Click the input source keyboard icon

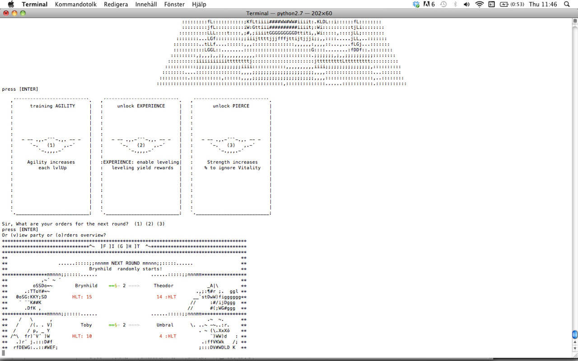click(491, 5)
